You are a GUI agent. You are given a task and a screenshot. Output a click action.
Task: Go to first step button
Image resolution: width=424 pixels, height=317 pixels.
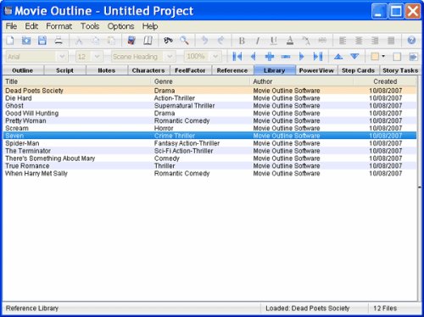click(237, 57)
